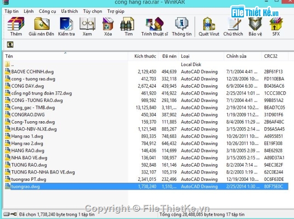
Task: Sort by the Kích thước column header
Action: (x=143, y=56)
